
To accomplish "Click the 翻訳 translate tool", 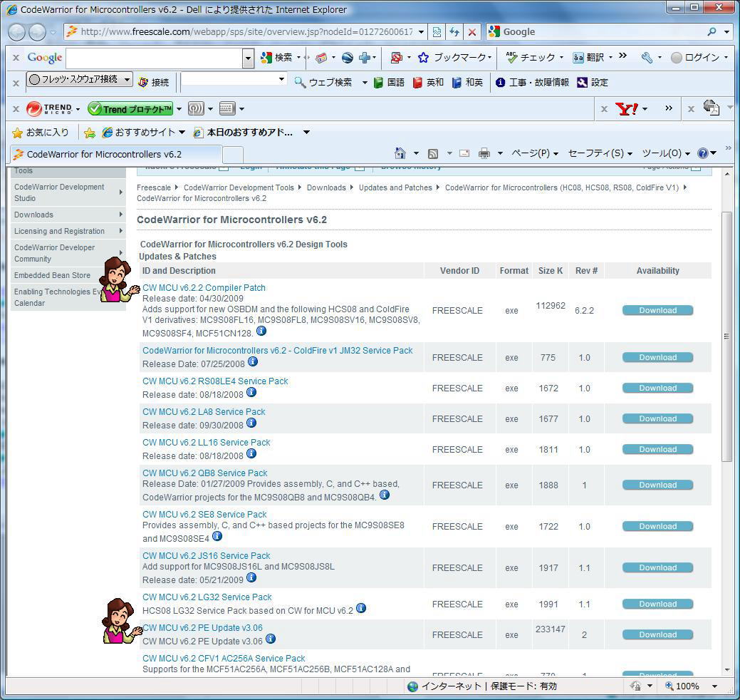I will click(588, 58).
